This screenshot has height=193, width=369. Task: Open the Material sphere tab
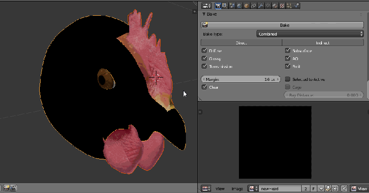[x=275, y=6]
